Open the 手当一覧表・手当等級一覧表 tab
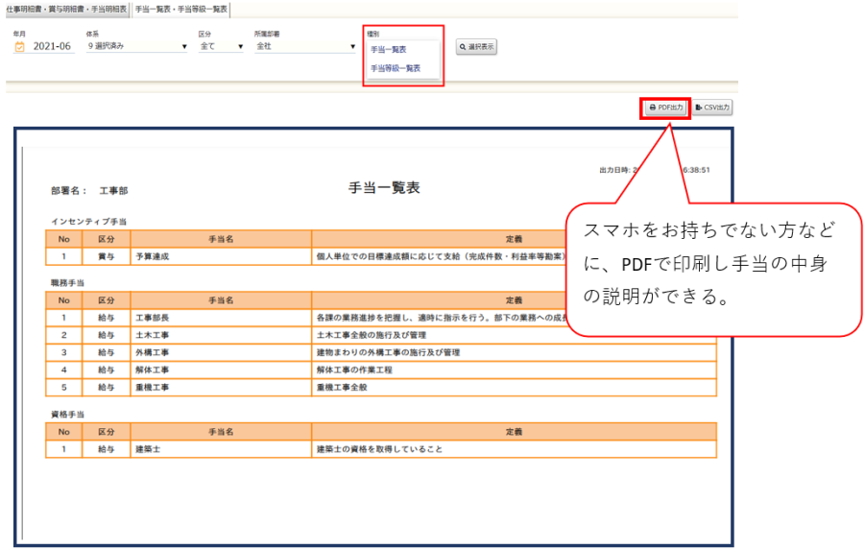The width and height of the screenshot is (864, 549). click(180, 9)
